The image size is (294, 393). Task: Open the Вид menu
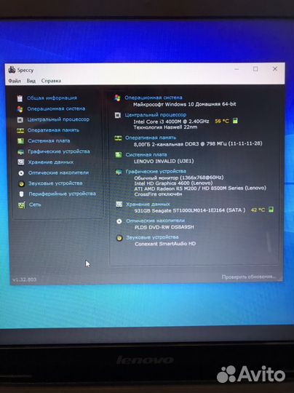pos(31,81)
